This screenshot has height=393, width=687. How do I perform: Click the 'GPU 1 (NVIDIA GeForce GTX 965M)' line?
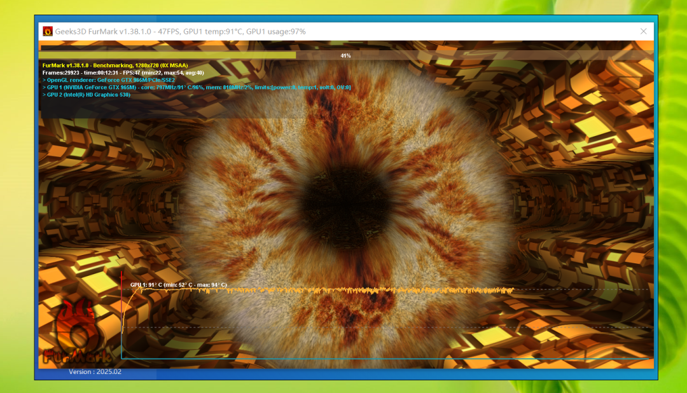(197, 87)
